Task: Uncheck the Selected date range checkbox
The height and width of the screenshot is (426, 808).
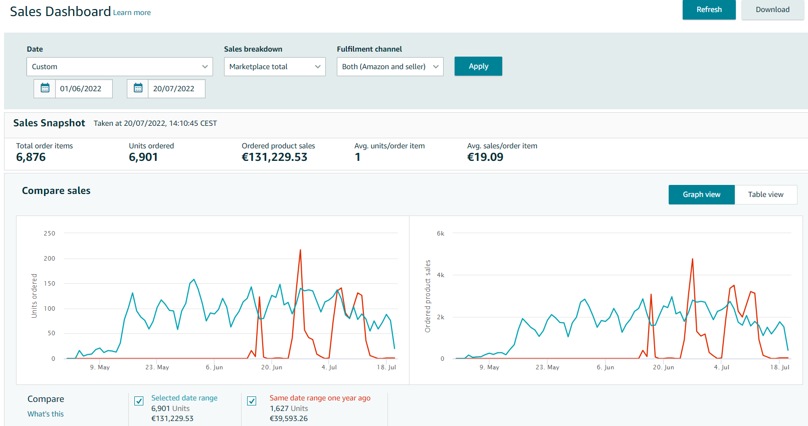Action: (x=139, y=401)
